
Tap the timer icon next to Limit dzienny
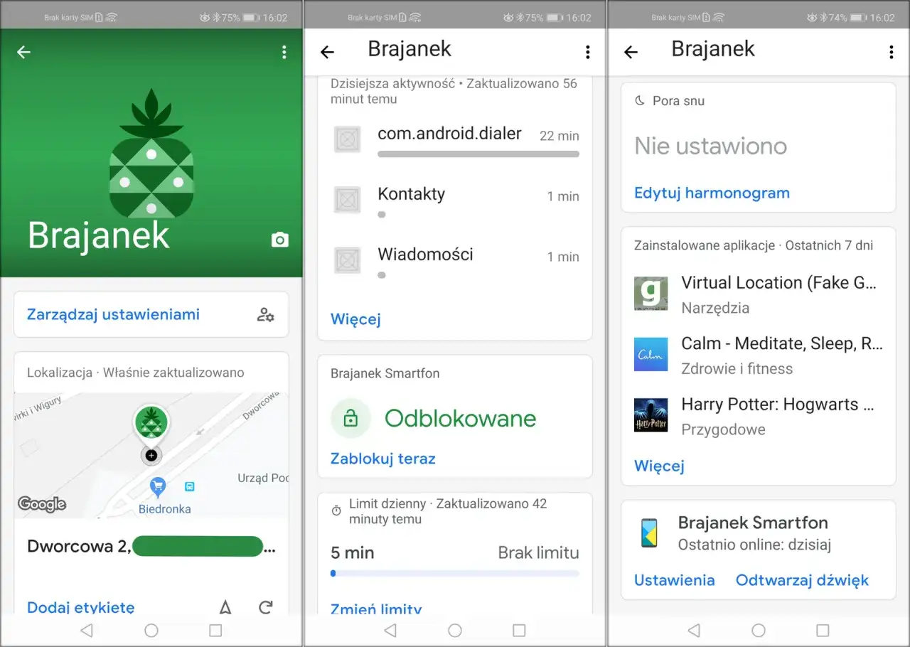tap(337, 511)
